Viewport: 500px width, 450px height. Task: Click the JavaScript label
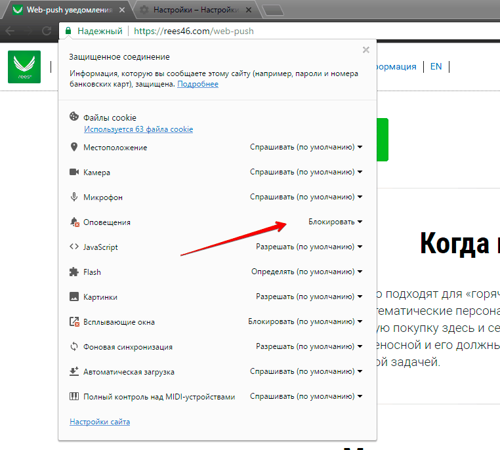pos(100,247)
